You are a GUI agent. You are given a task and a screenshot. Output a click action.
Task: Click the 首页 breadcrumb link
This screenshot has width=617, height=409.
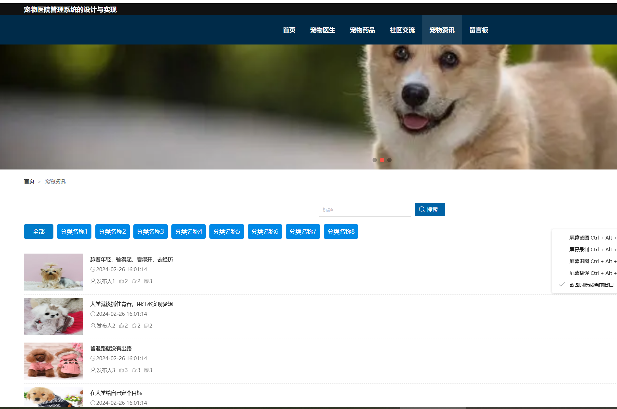point(29,181)
